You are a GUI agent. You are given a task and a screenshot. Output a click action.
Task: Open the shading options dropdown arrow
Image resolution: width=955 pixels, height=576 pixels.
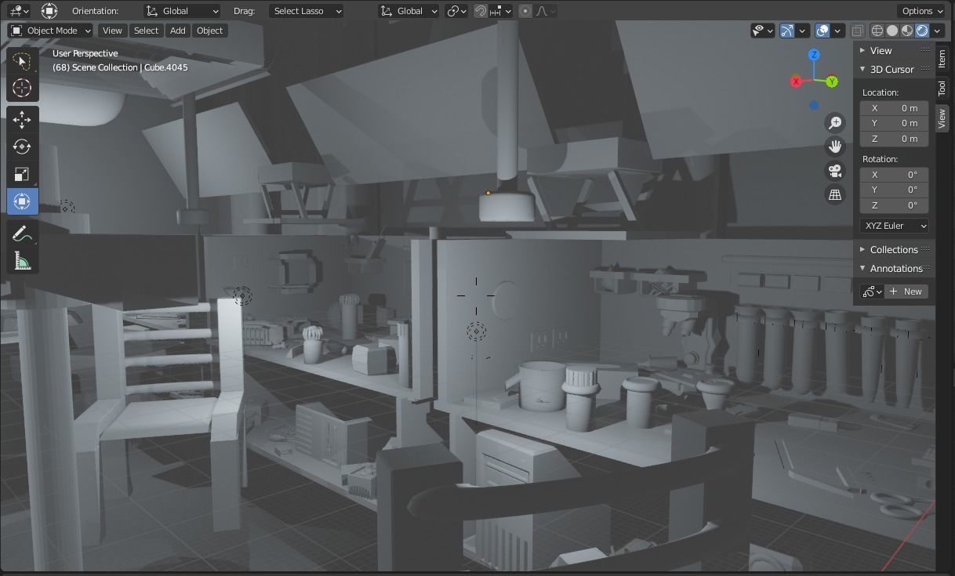(x=938, y=31)
